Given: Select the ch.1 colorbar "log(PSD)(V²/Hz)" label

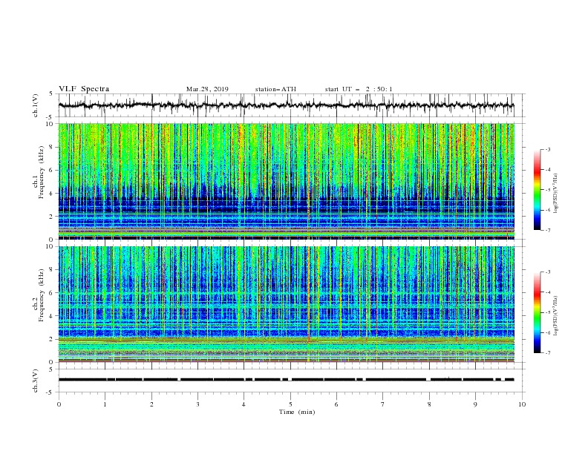Looking at the screenshot, I should (x=556, y=194).
